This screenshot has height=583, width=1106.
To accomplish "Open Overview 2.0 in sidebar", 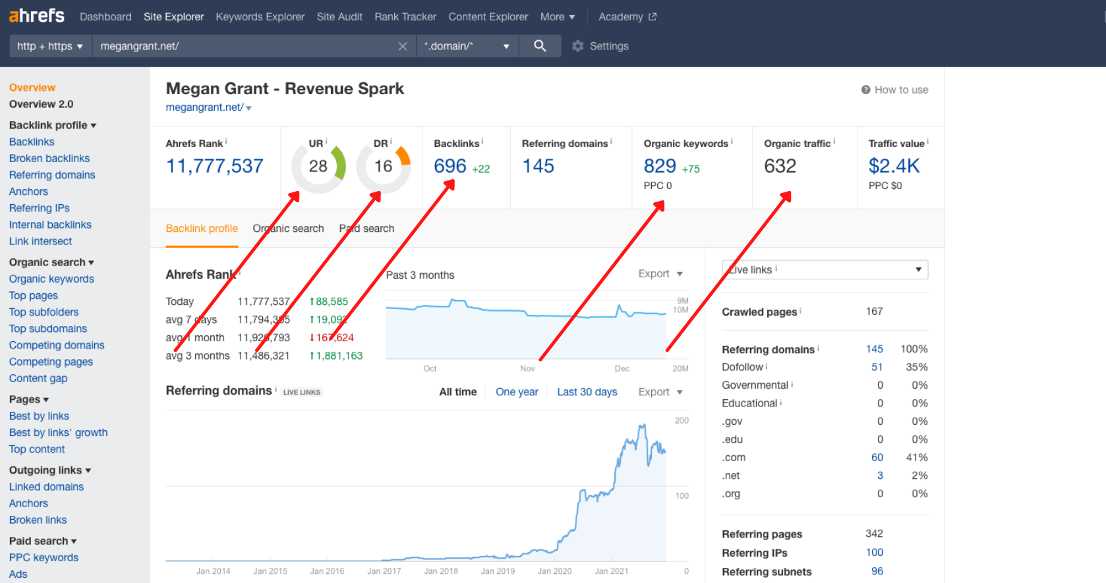I will click(42, 104).
